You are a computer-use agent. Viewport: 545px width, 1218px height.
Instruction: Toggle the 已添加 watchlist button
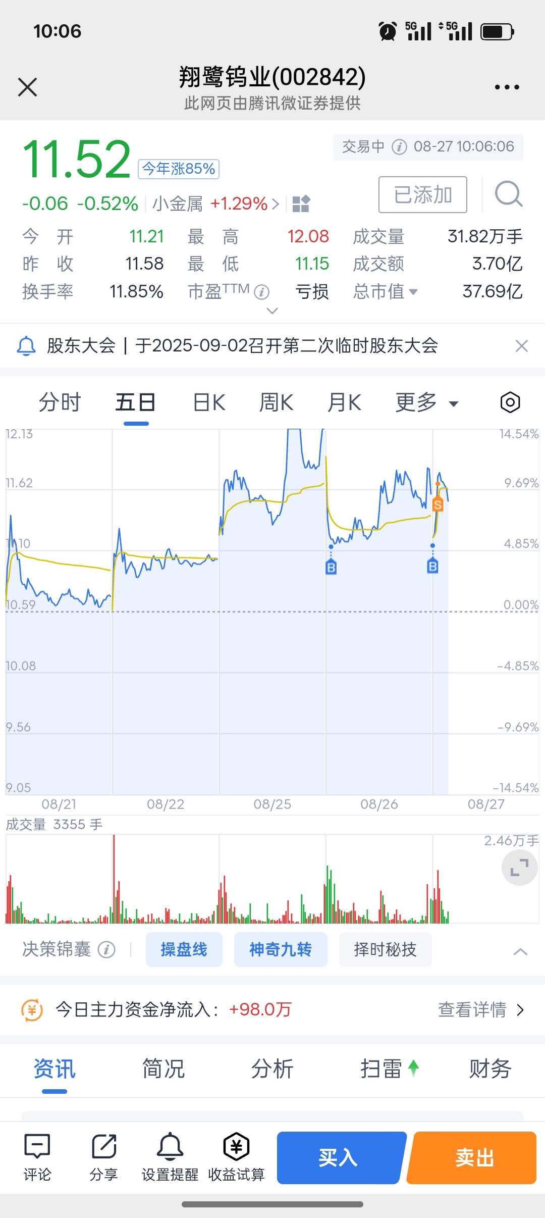point(423,194)
